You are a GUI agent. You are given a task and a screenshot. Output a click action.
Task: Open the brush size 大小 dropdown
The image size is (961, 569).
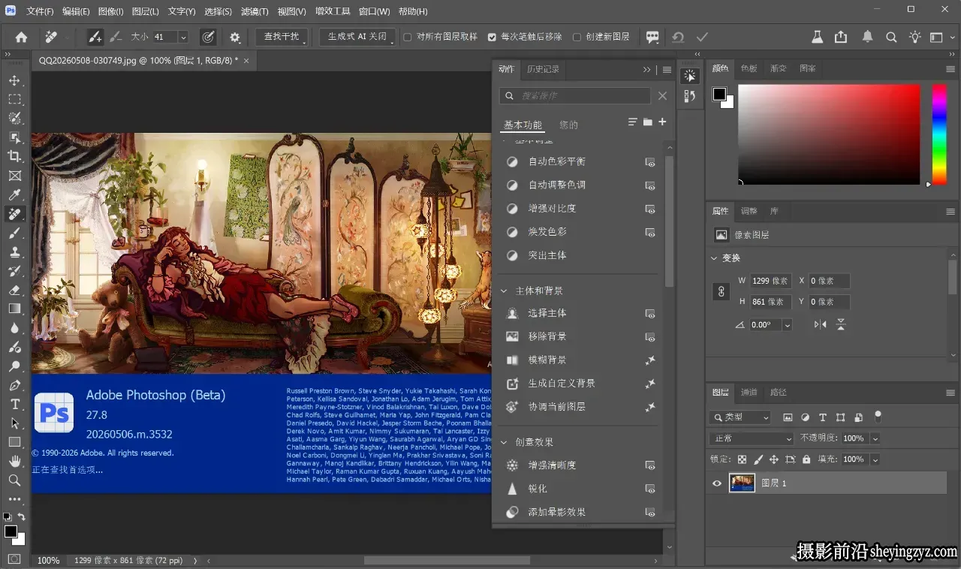coord(182,37)
